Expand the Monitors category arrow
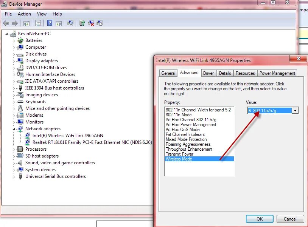 coord(14,122)
